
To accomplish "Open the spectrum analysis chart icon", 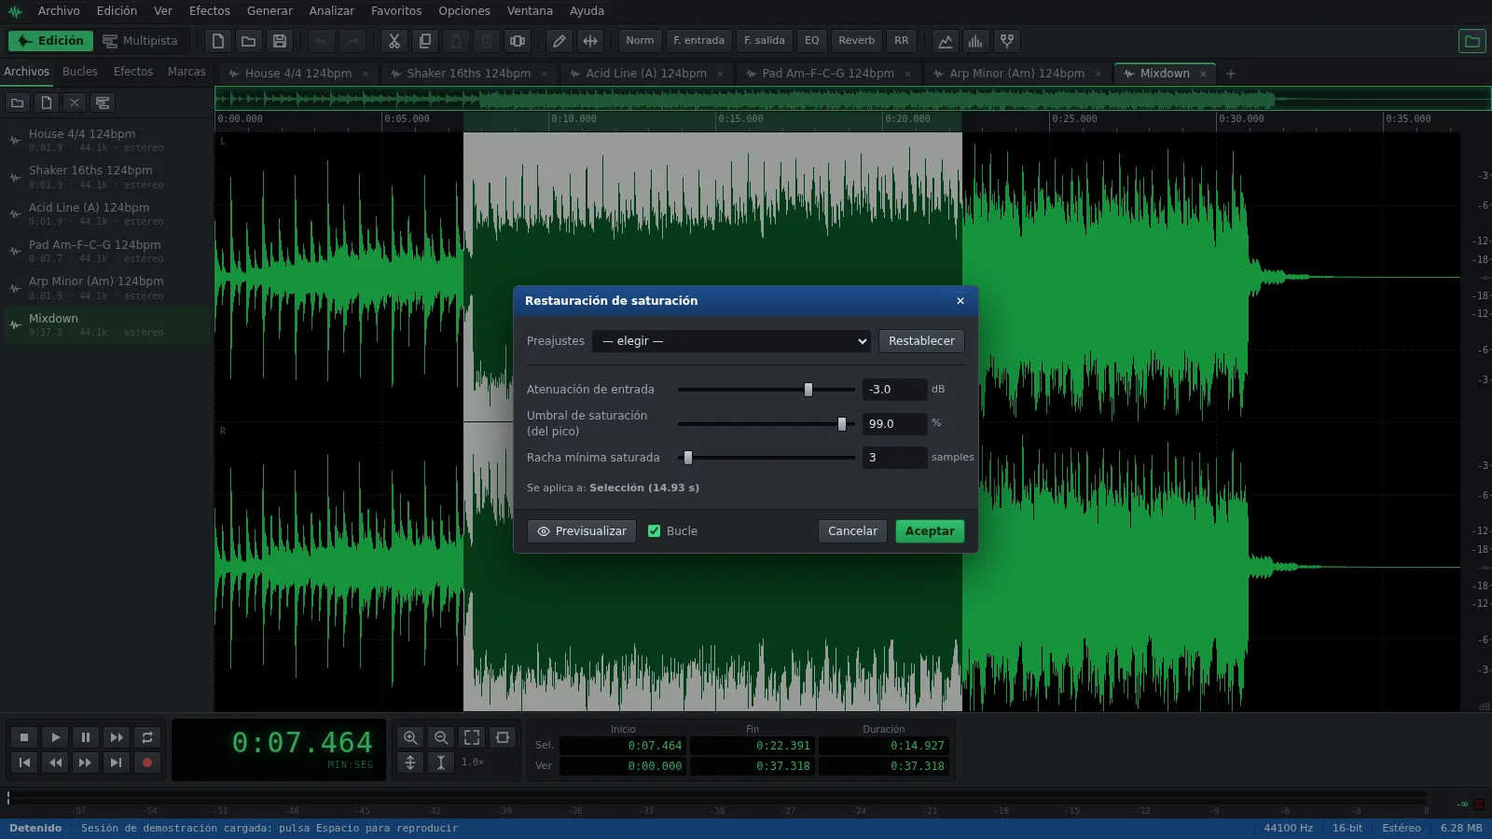I will click(x=975, y=41).
